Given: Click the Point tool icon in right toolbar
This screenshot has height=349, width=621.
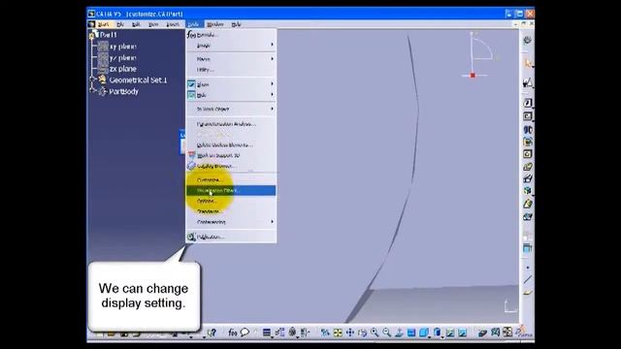Looking at the screenshot, I should click(528, 268).
